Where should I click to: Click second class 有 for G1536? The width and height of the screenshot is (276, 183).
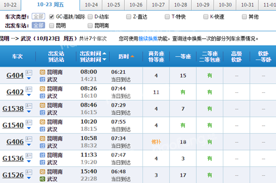click(210, 158)
